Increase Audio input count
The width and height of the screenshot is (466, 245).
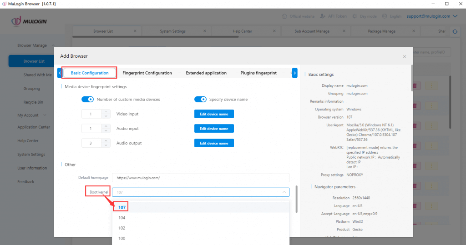pyautogui.click(x=106, y=126)
